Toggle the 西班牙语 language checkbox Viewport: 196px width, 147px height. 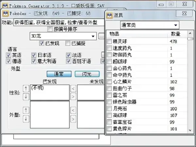(x=68, y=61)
